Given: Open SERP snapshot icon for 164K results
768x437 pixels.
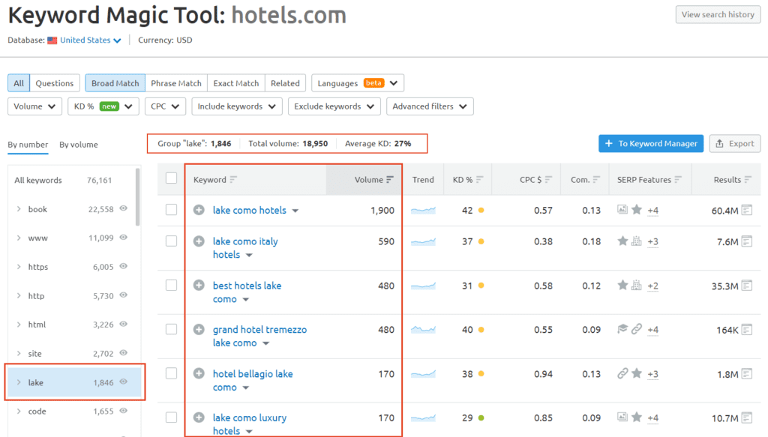Looking at the screenshot, I should click(746, 330).
